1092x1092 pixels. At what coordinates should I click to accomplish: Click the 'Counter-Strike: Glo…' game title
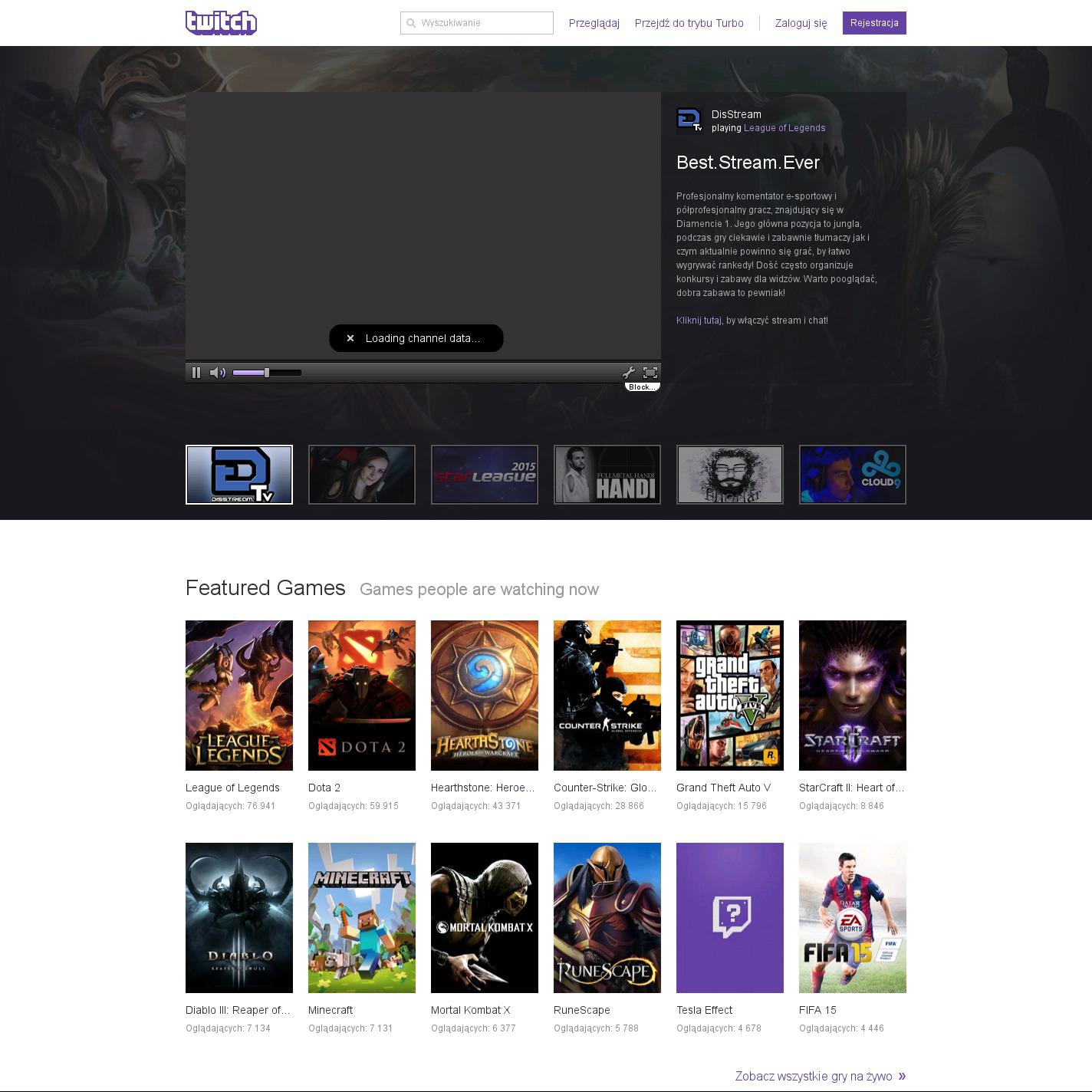tap(605, 788)
